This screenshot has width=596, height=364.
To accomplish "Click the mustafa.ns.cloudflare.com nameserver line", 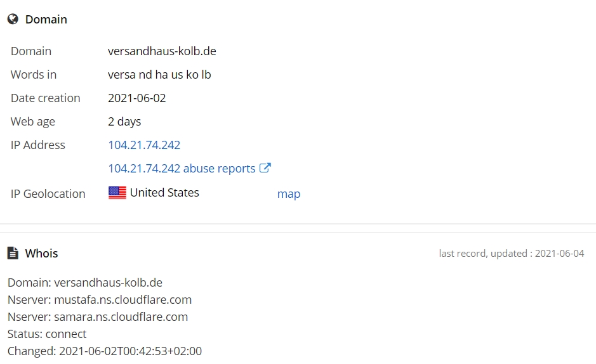I will (x=100, y=300).
